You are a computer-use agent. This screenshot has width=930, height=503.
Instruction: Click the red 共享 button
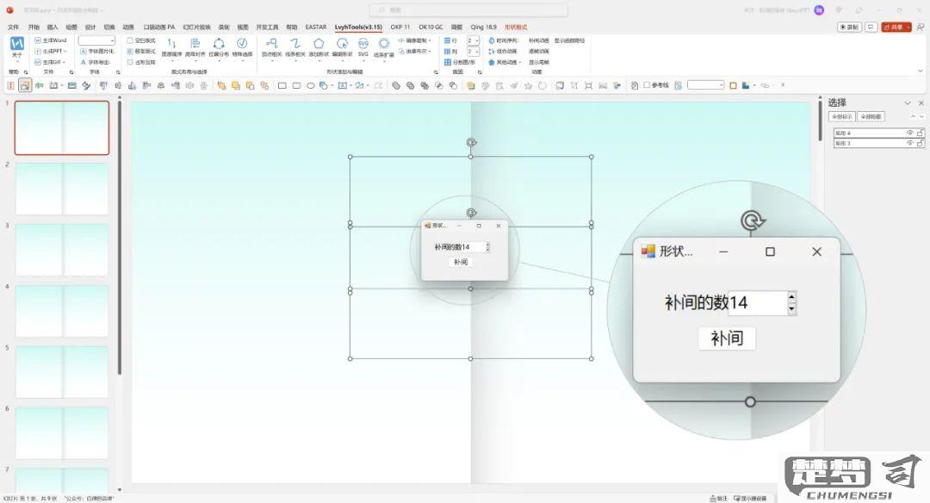(896, 28)
